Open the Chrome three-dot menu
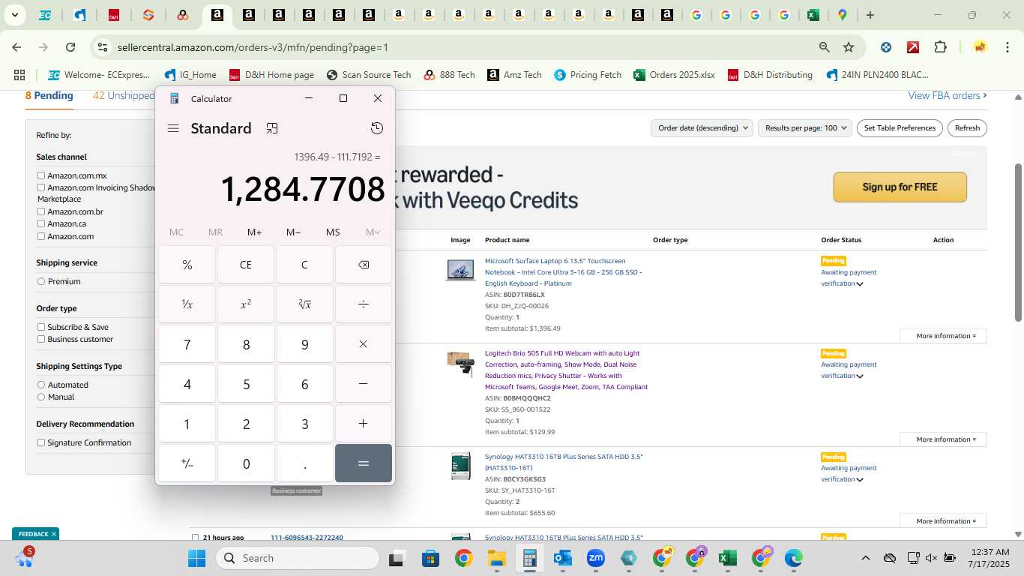The image size is (1024, 576). (x=1006, y=47)
